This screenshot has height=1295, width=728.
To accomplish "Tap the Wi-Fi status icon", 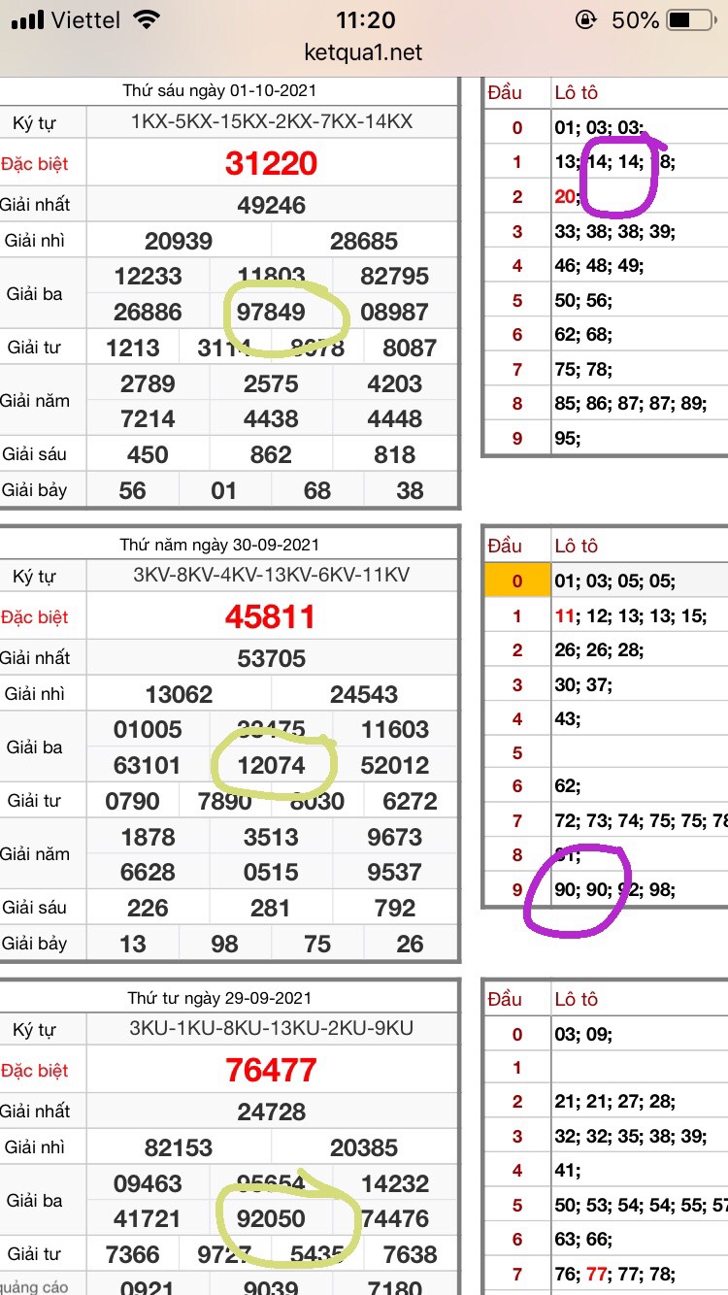I will tap(147, 19).
